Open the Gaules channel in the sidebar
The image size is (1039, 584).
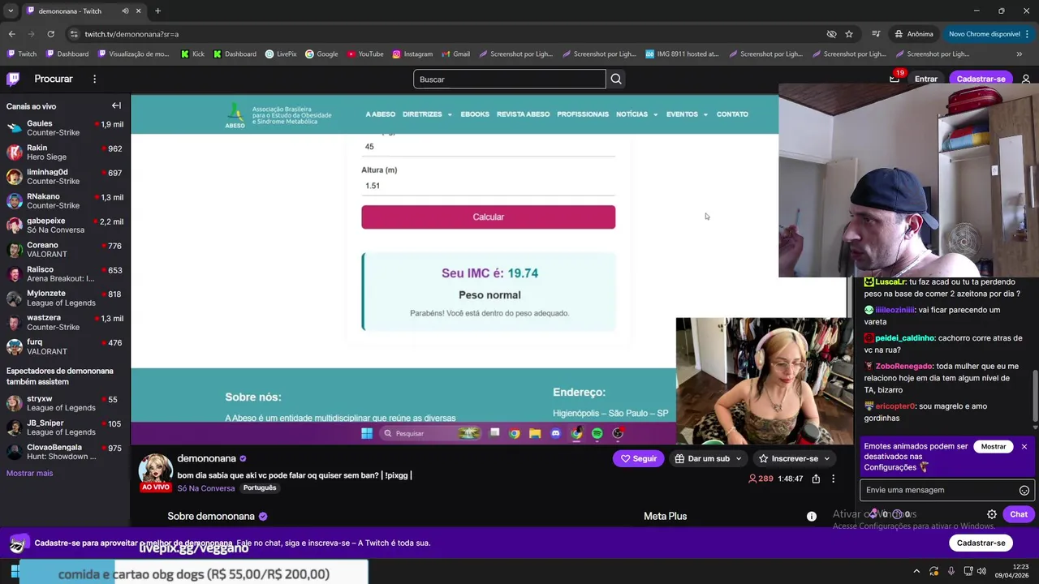pyautogui.click(x=65, y=128)
